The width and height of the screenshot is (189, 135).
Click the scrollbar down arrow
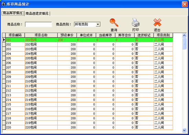pos(184,130)
